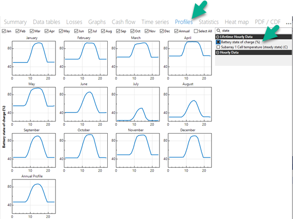293x219 pixels.
Task: Check the Select All checkbox
Action: [x=196, y=31]
